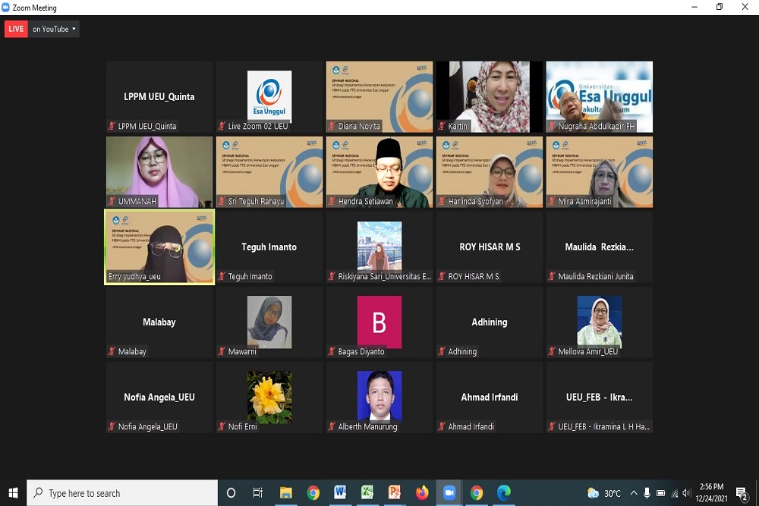Open the Windows Start menu
759x506 pixels.
click(13, 493)
